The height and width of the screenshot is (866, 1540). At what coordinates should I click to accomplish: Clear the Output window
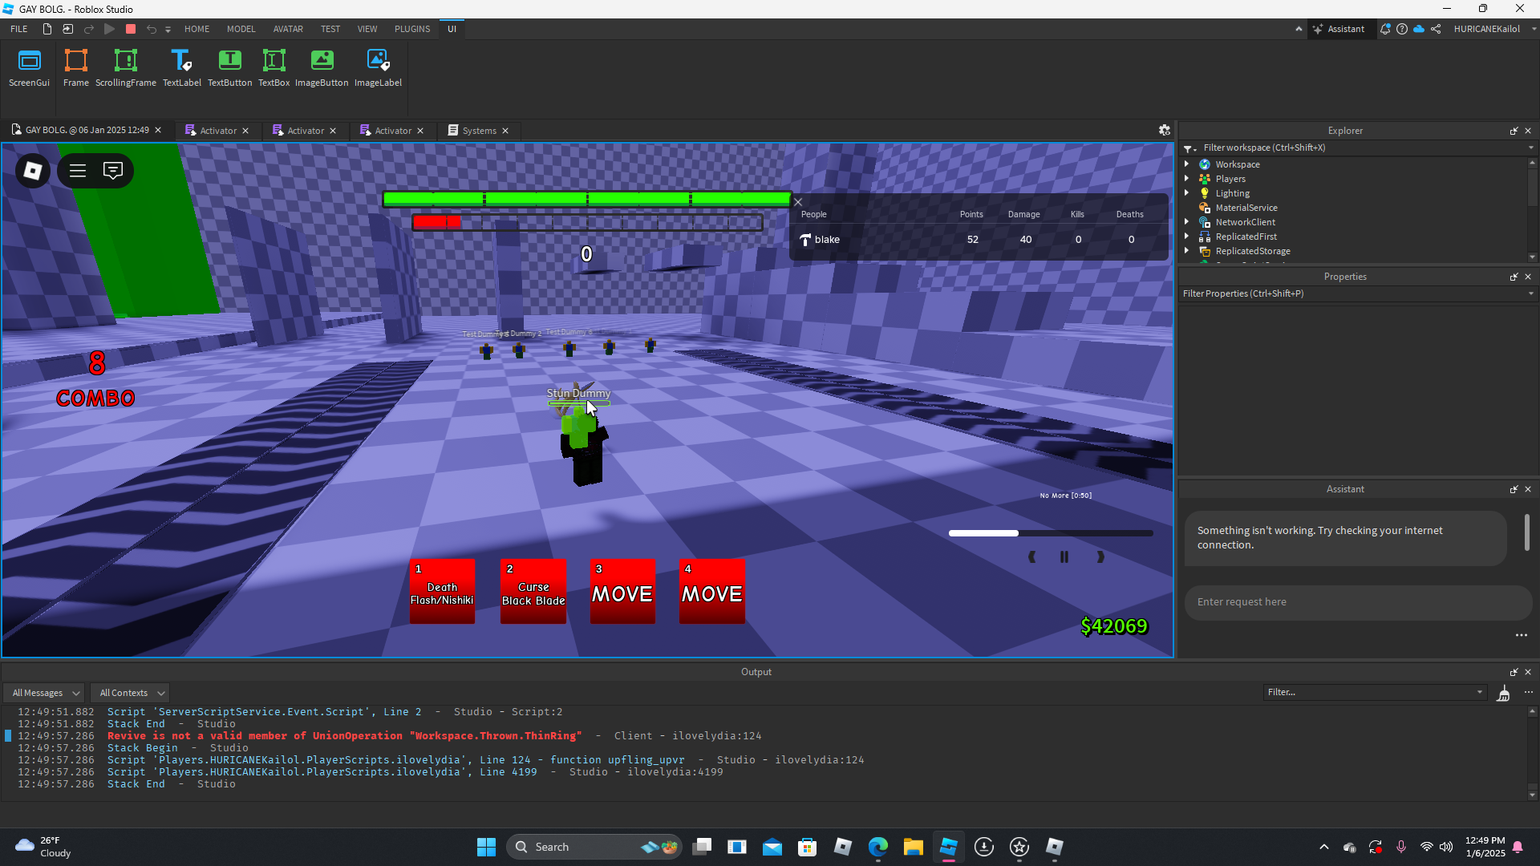tap(1503, 693)
